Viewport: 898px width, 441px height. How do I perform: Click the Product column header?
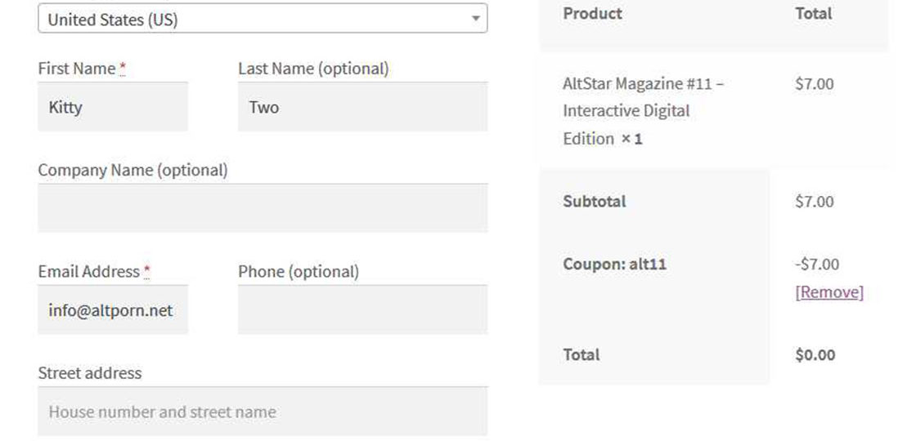(x=592, y=13)
